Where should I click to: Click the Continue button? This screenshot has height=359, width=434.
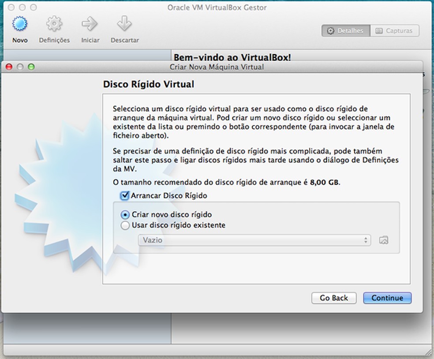point(387,298)
